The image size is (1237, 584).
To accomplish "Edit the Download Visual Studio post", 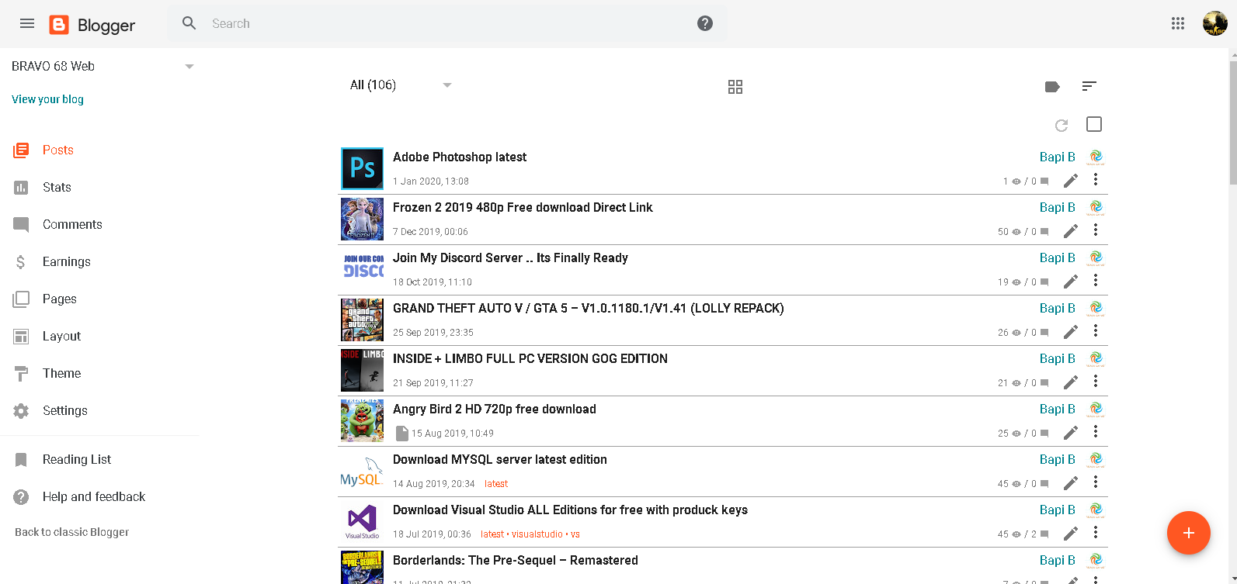I will pyautogui.click(x=1071, y=534).
